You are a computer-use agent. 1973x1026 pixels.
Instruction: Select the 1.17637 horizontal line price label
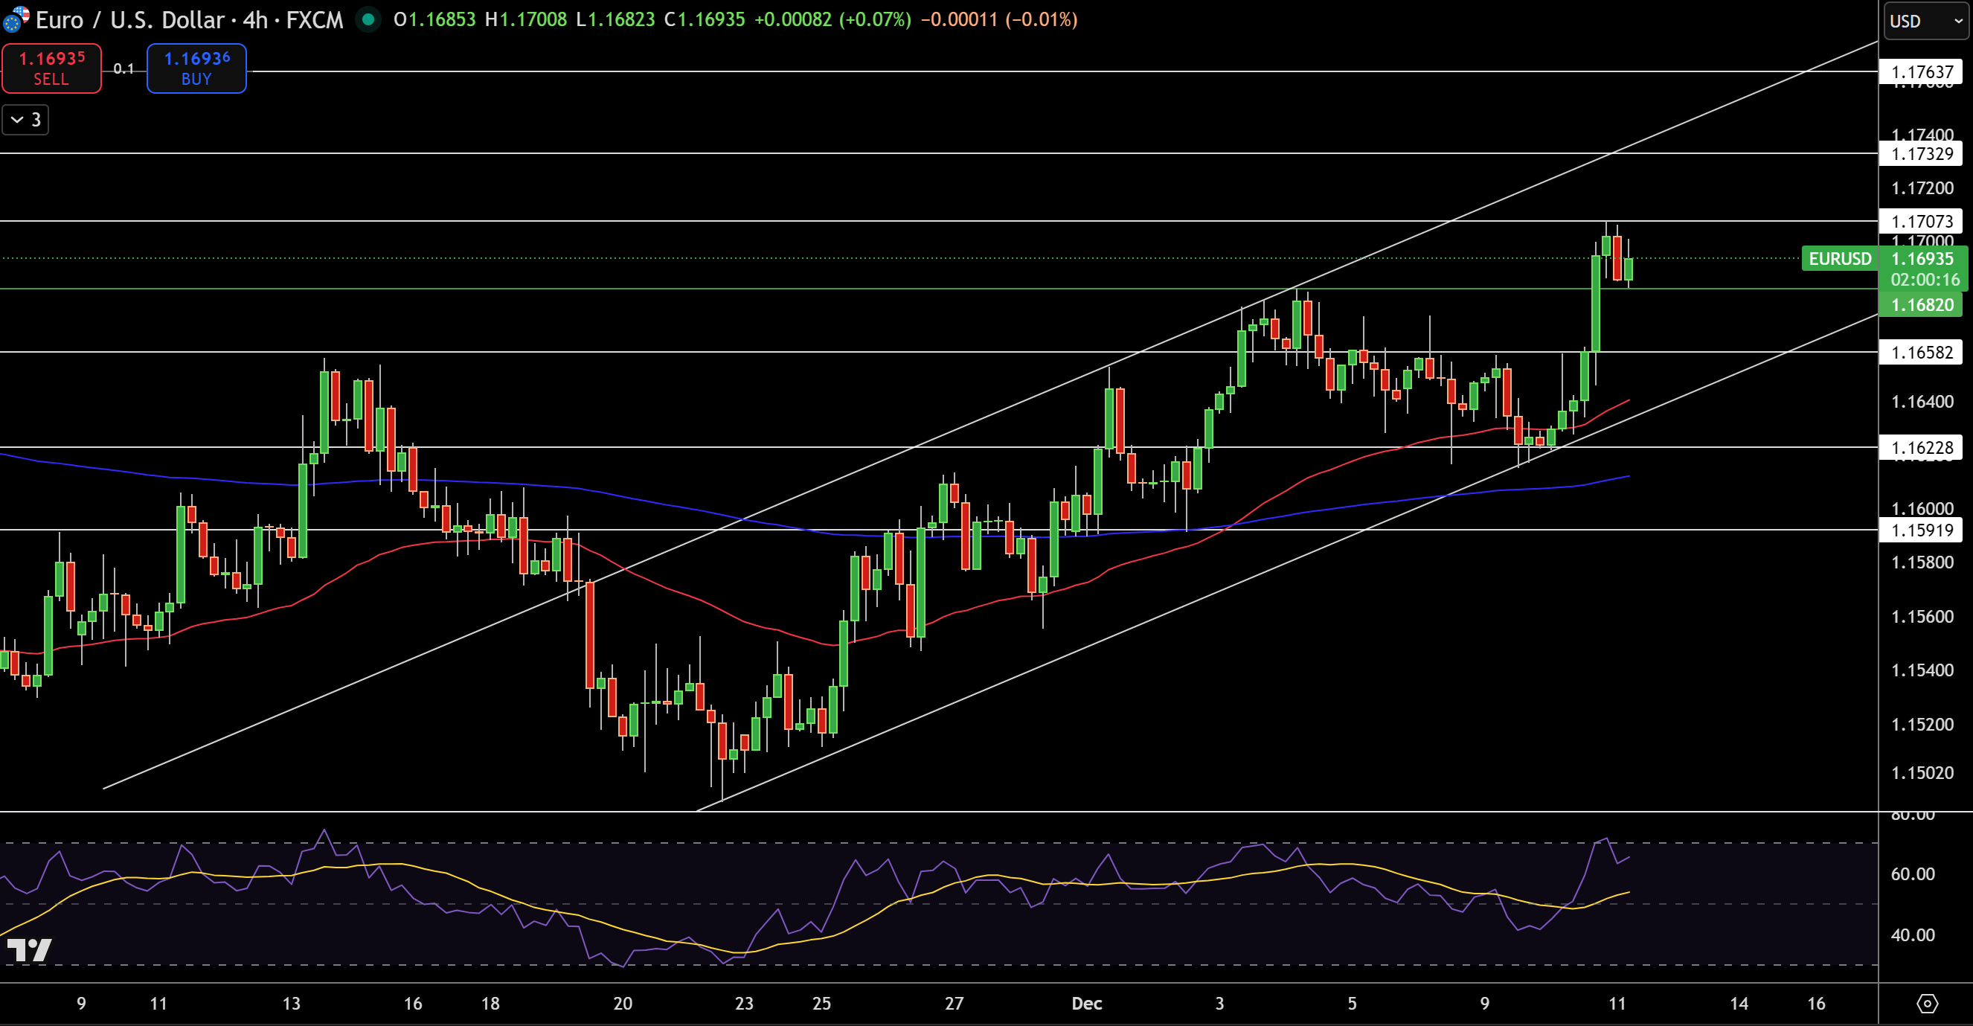[x=1922, y=72]
